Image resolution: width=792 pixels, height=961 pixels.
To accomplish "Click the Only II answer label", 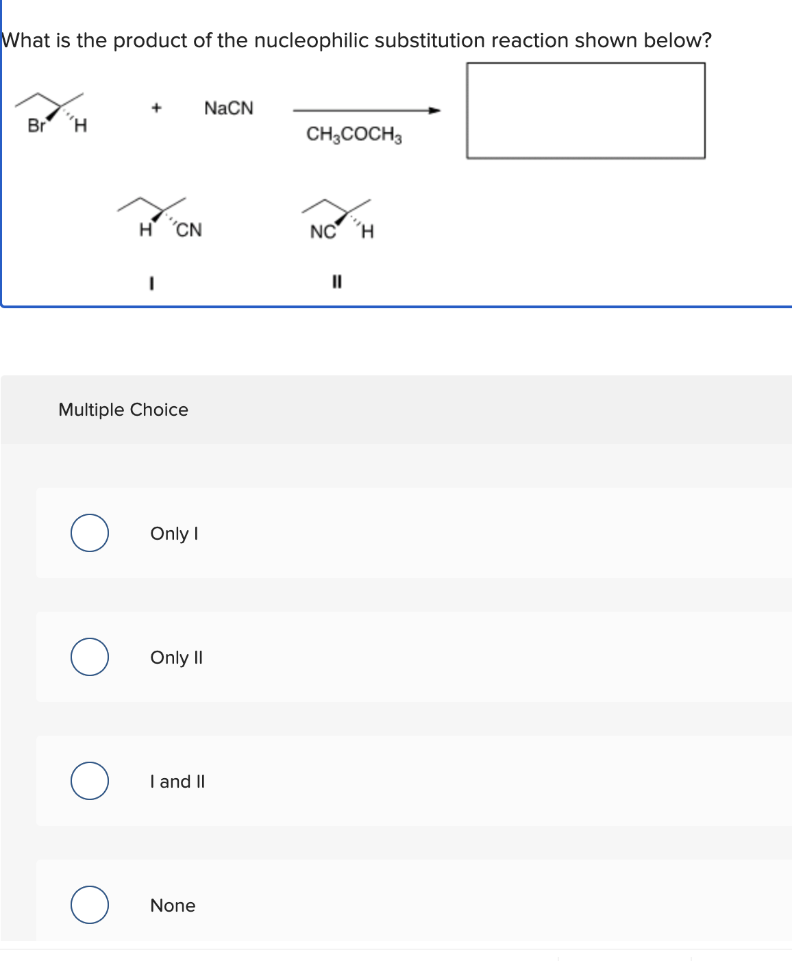I will tap(176, 657).
